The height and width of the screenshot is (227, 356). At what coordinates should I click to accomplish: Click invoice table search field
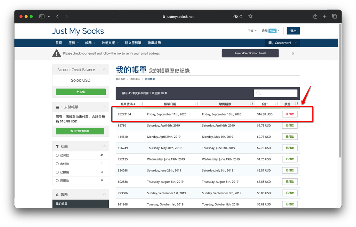275,93
